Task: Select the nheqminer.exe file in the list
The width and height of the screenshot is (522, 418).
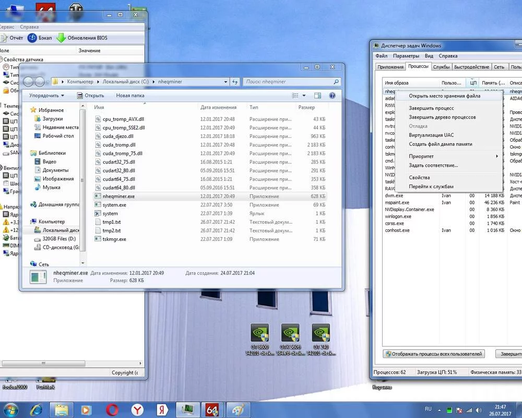Action: [x=118, y=196]
